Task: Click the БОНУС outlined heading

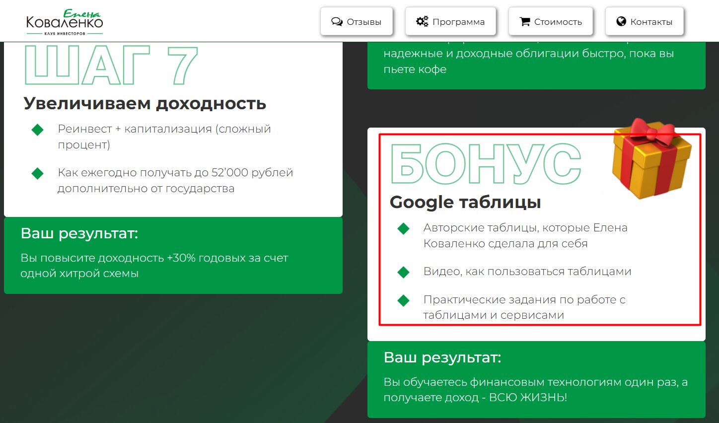Action: [x=486, y=164]
